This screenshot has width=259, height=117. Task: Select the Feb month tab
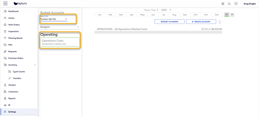point(110,15)
